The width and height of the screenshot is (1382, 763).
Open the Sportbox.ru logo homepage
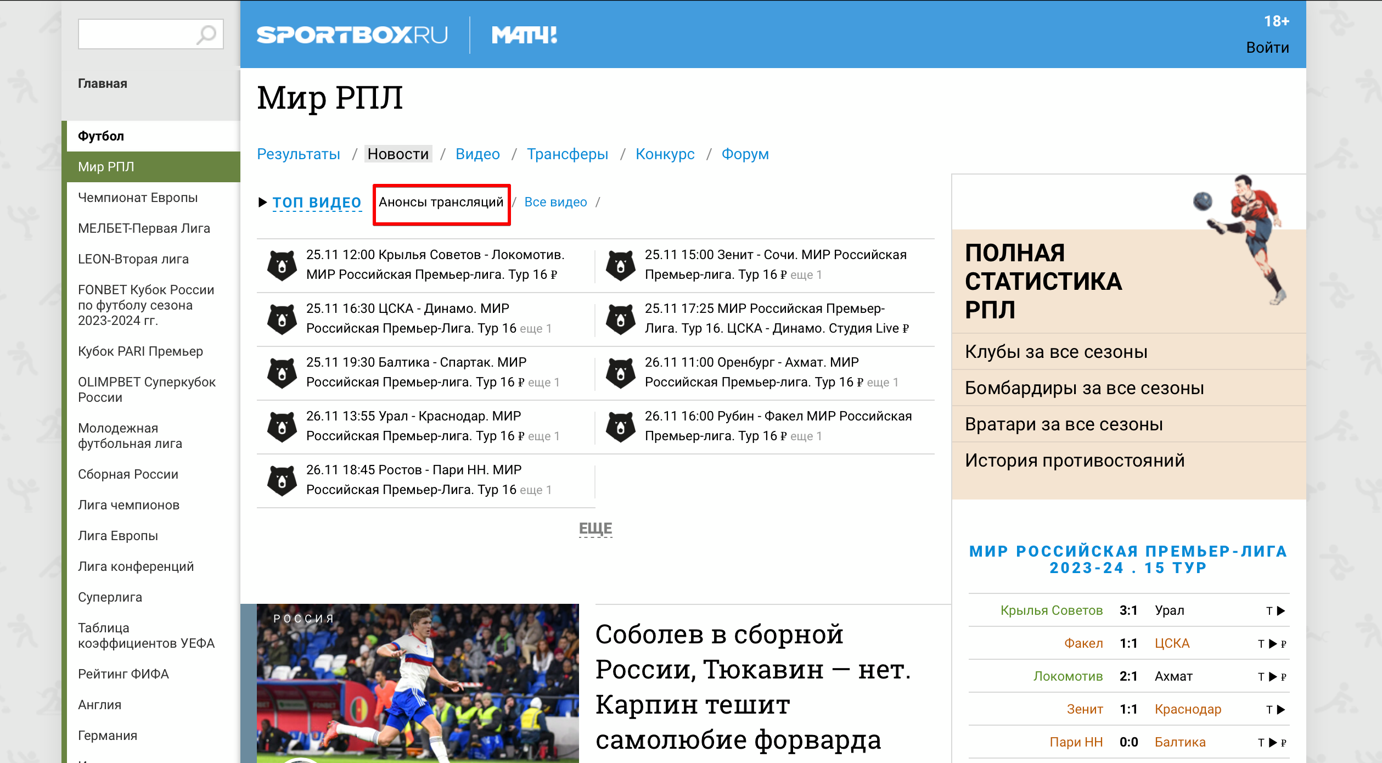coord(352,35)
